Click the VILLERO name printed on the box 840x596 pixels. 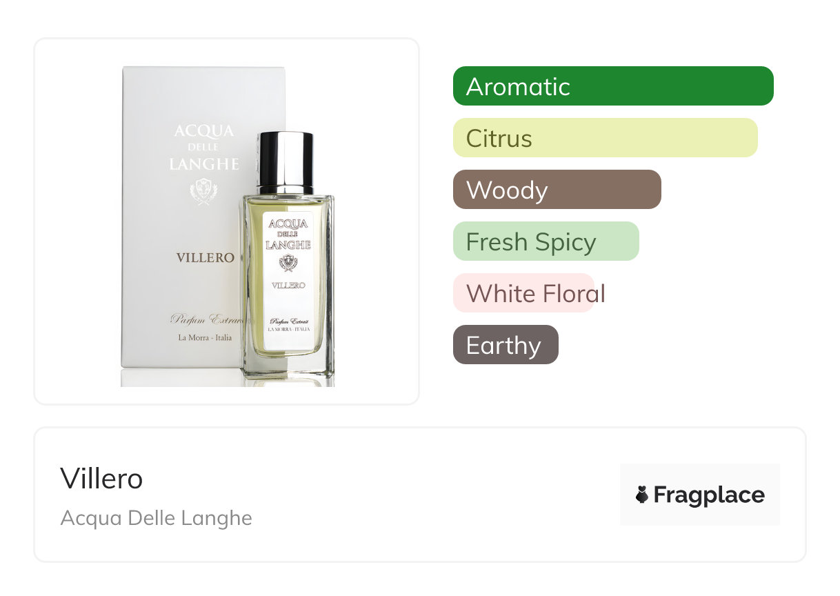[205, 257]
